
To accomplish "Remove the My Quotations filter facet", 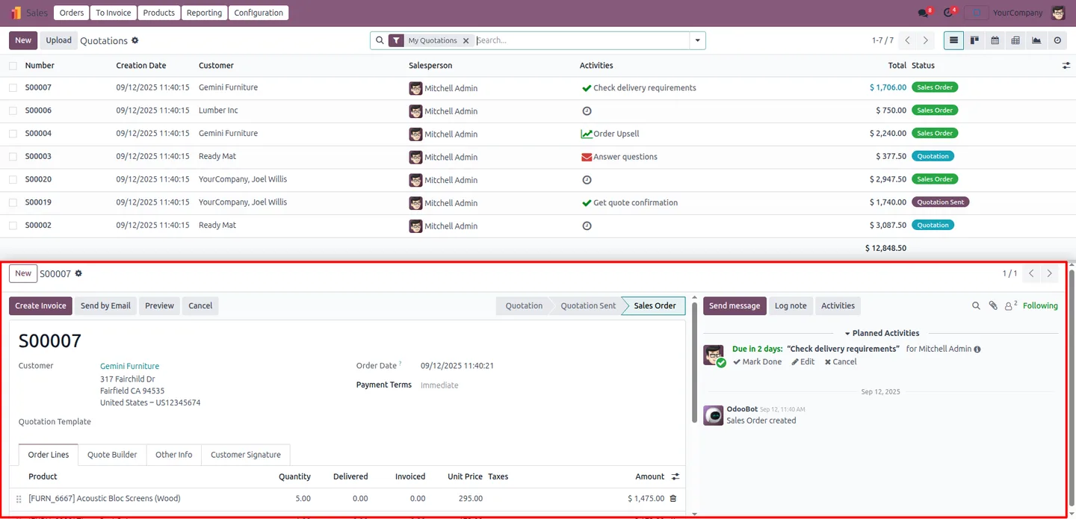I will tap(466, 40).
